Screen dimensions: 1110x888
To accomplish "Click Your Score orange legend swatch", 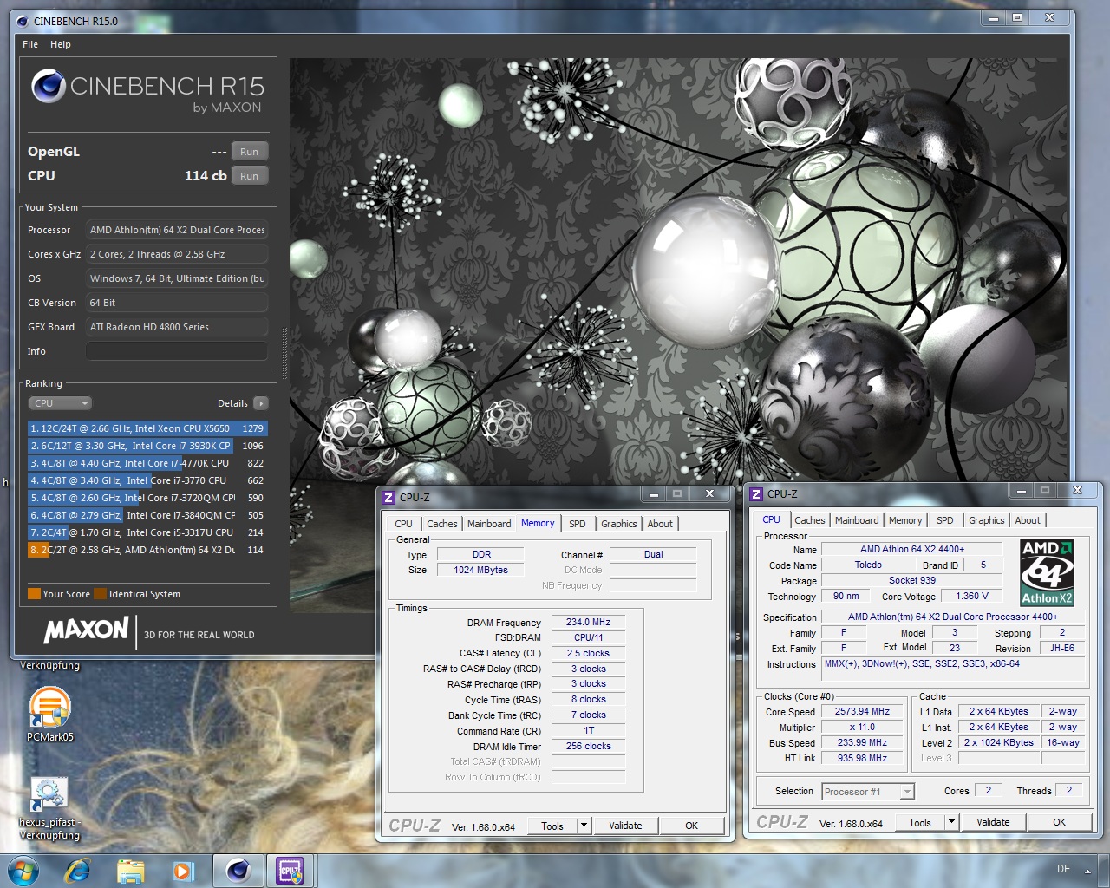I will click(x=34, y=594).
